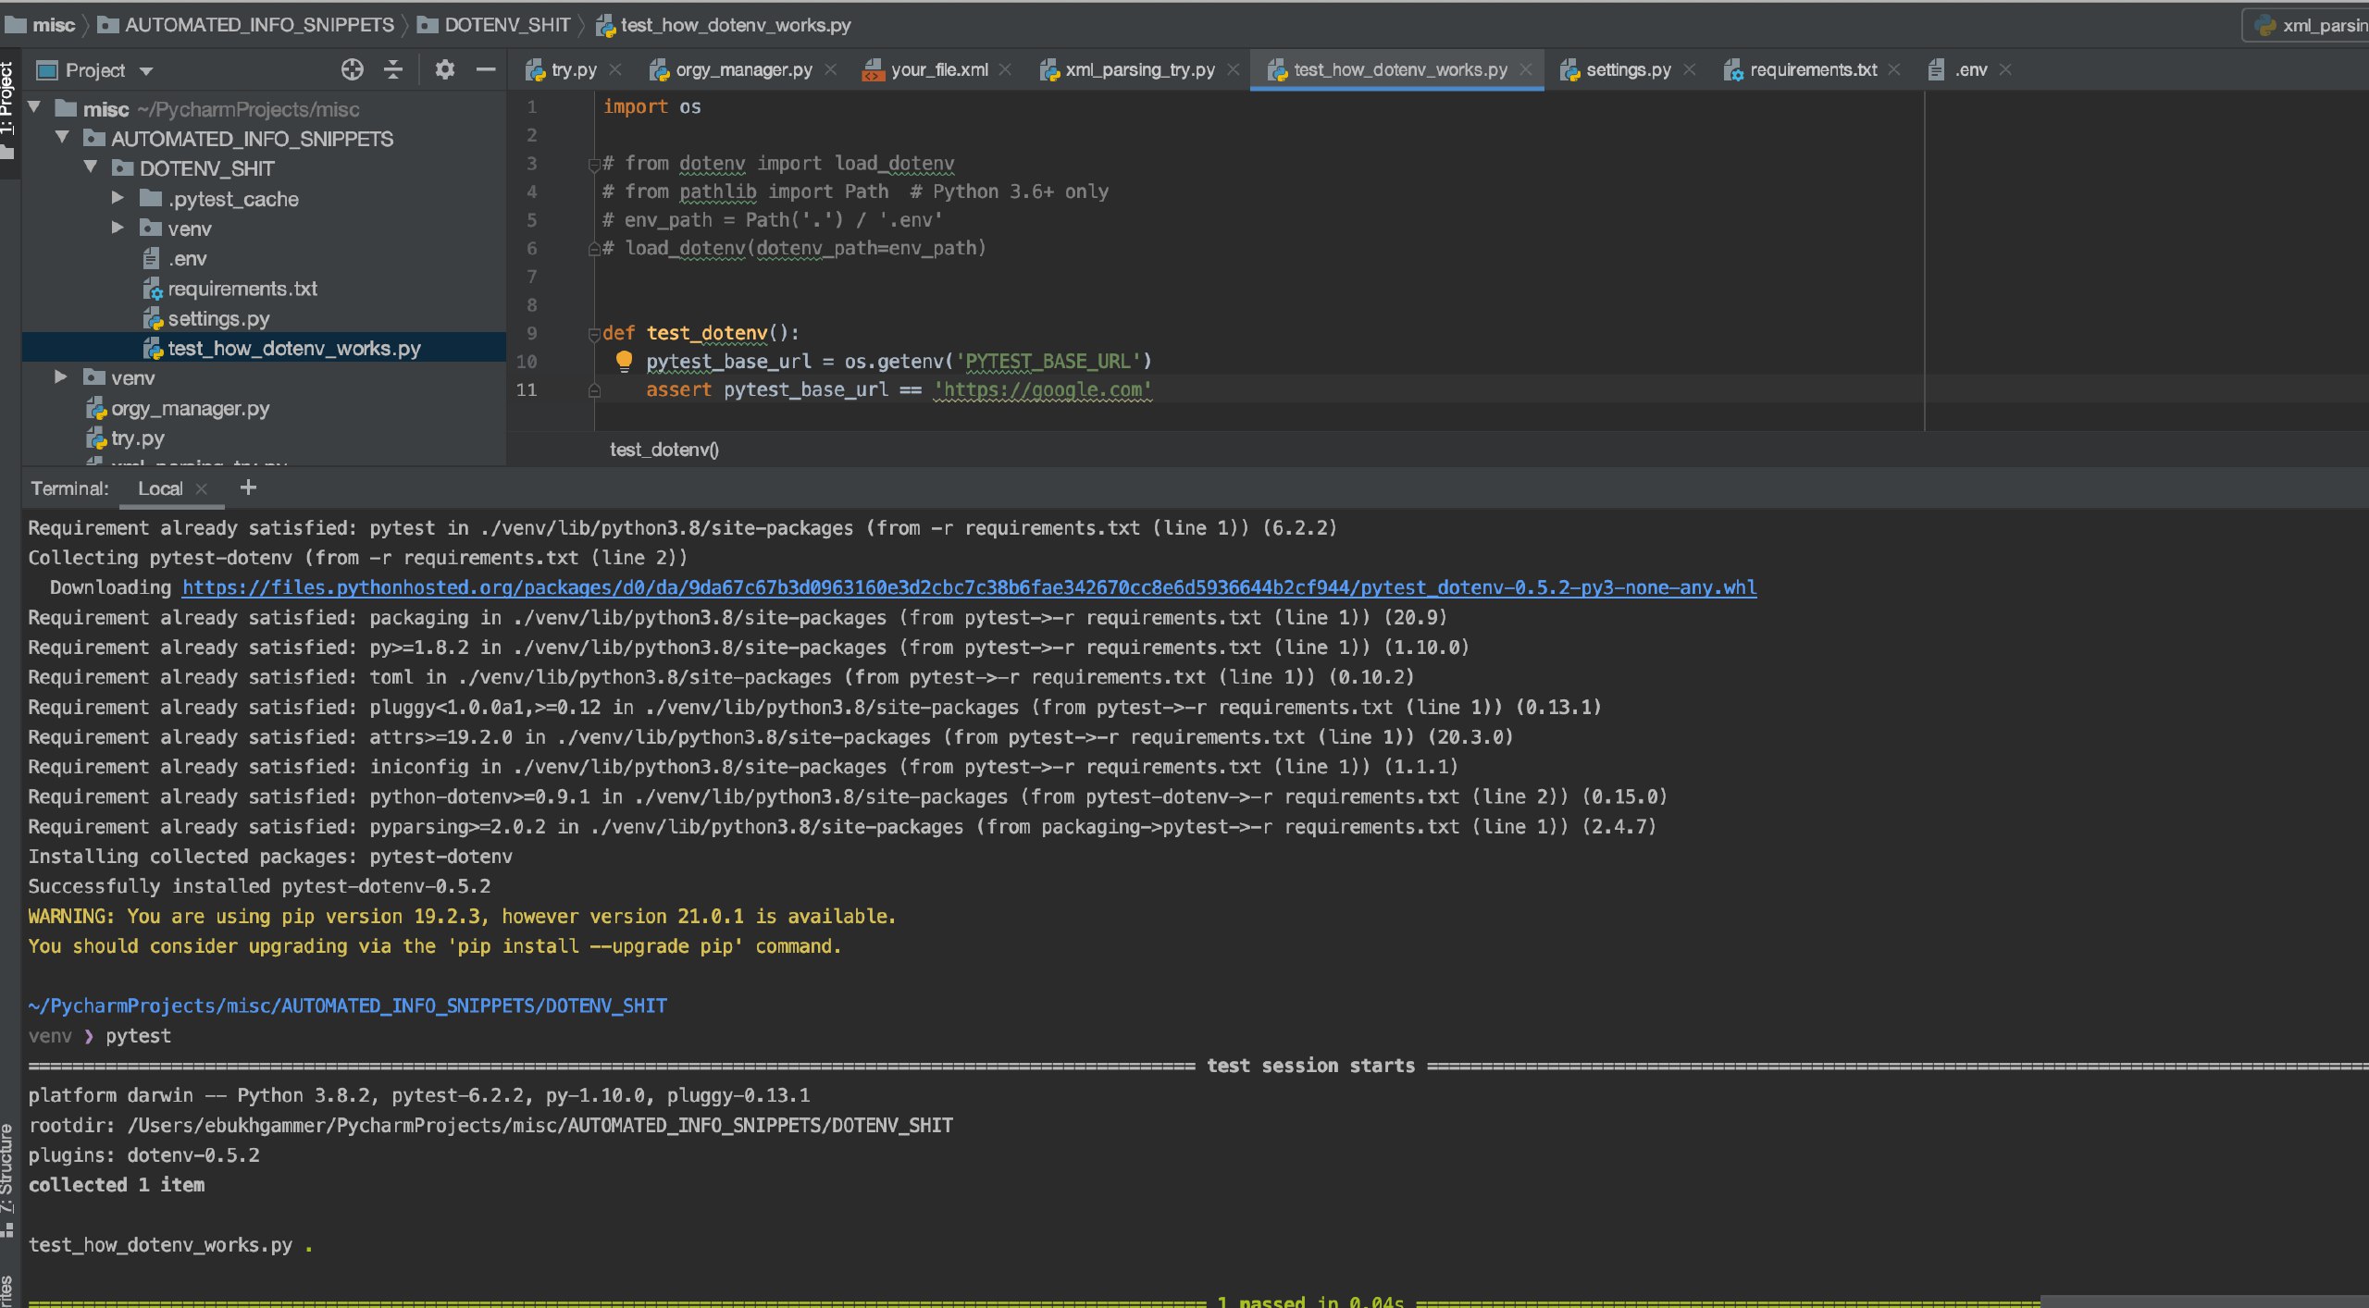Expand the top-level venv folder

tap(61, 377)
